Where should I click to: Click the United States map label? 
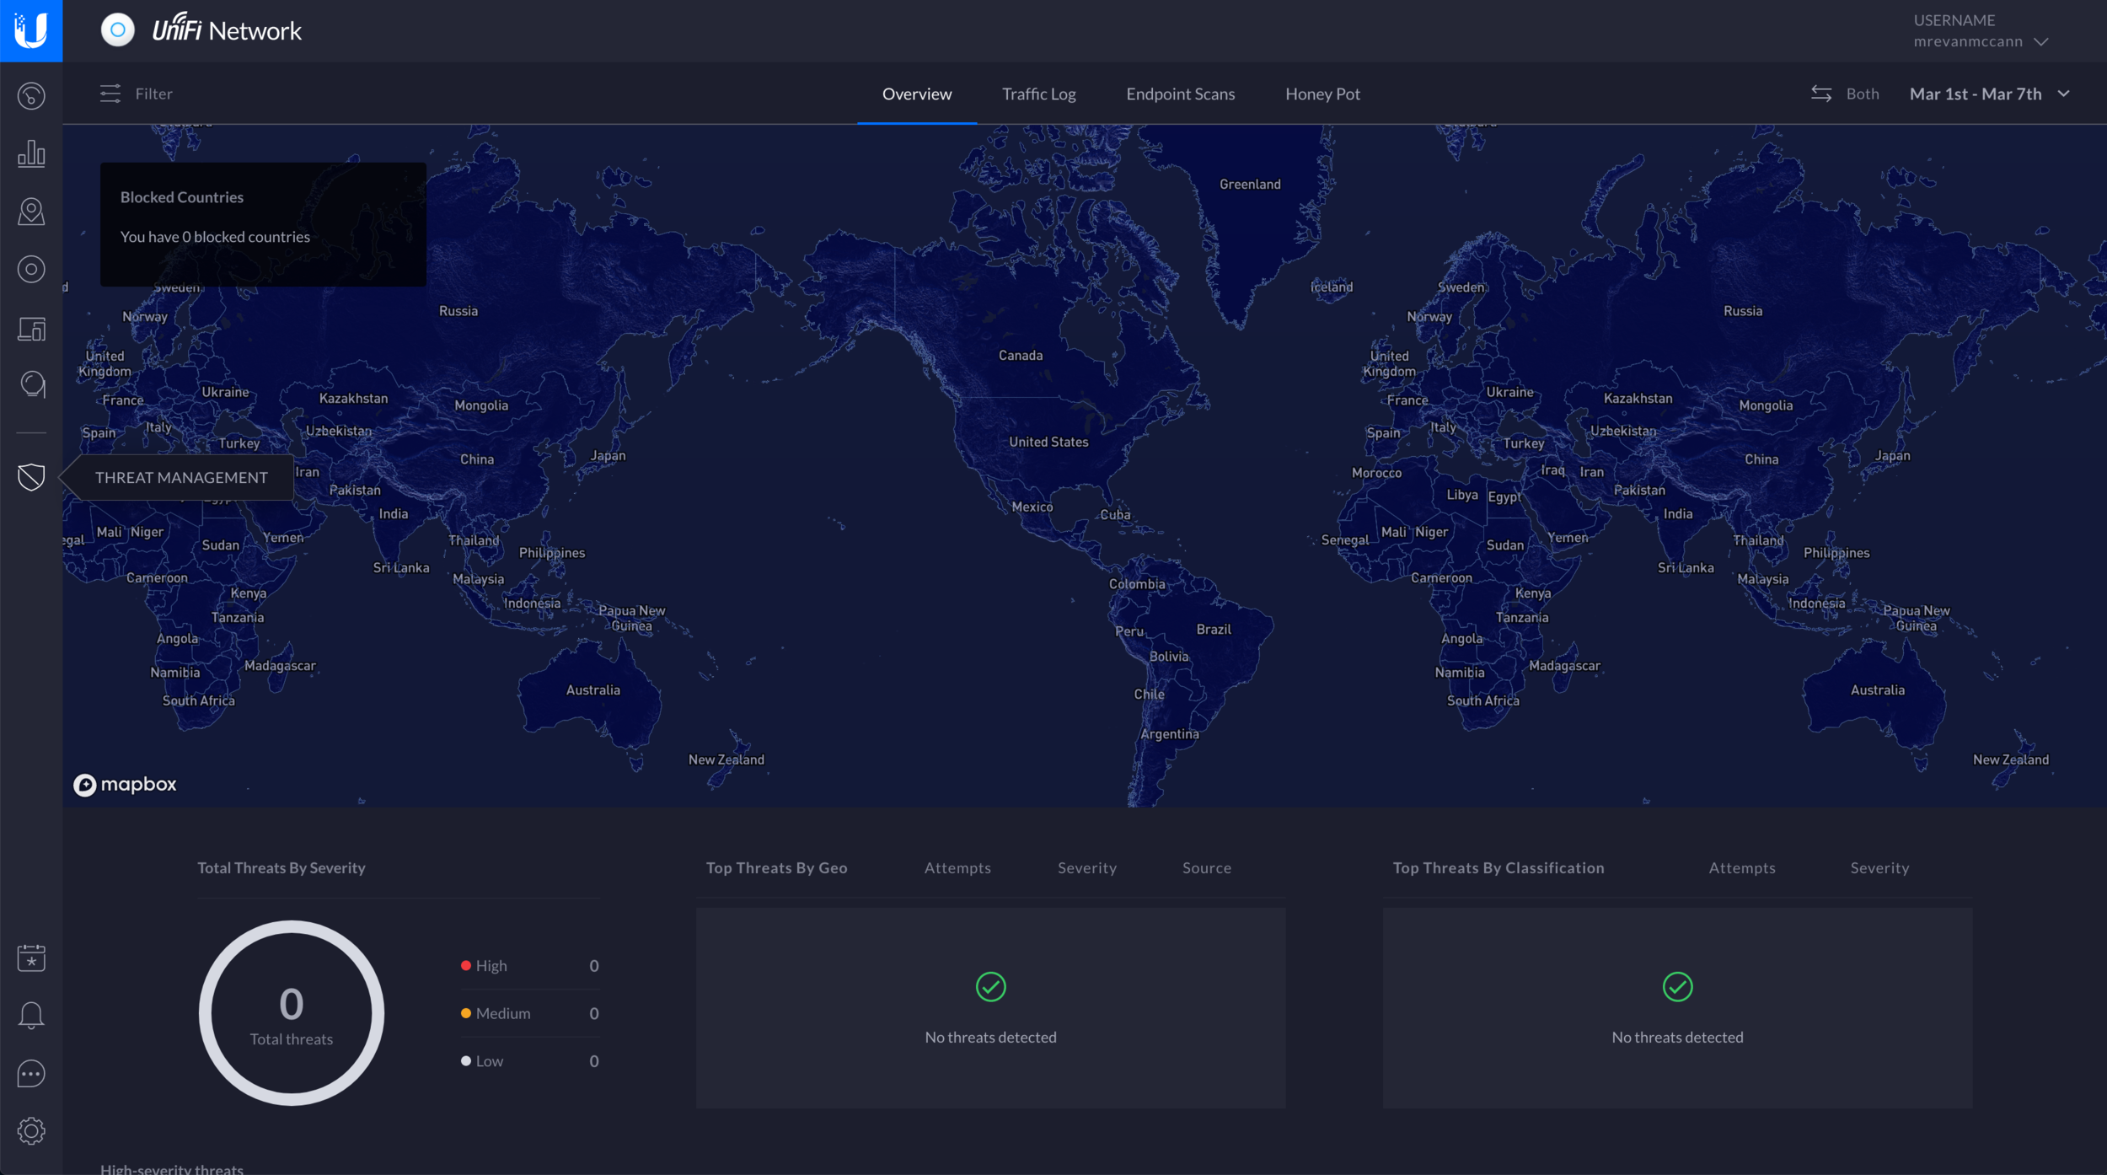pyautogui.click(x=1048, y=442)
